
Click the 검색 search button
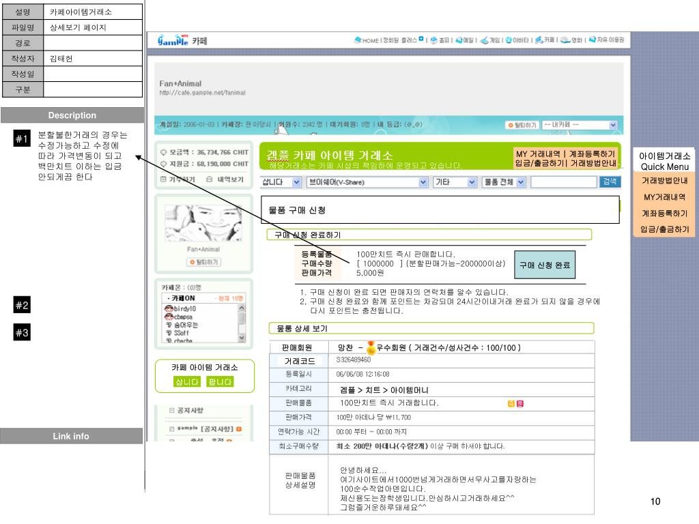click(x=610, y=181)
